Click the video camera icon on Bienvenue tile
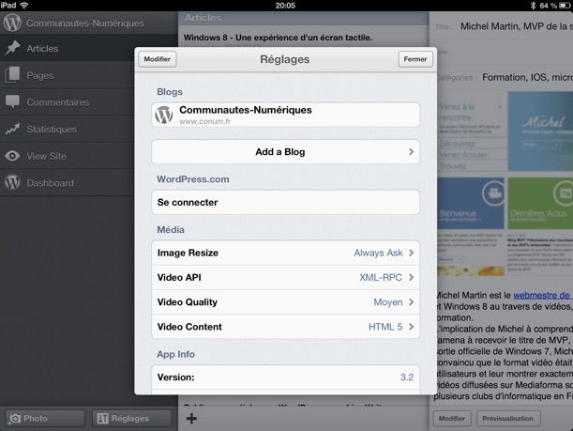This screenshot has width=573, height=431. pos(493,192)
